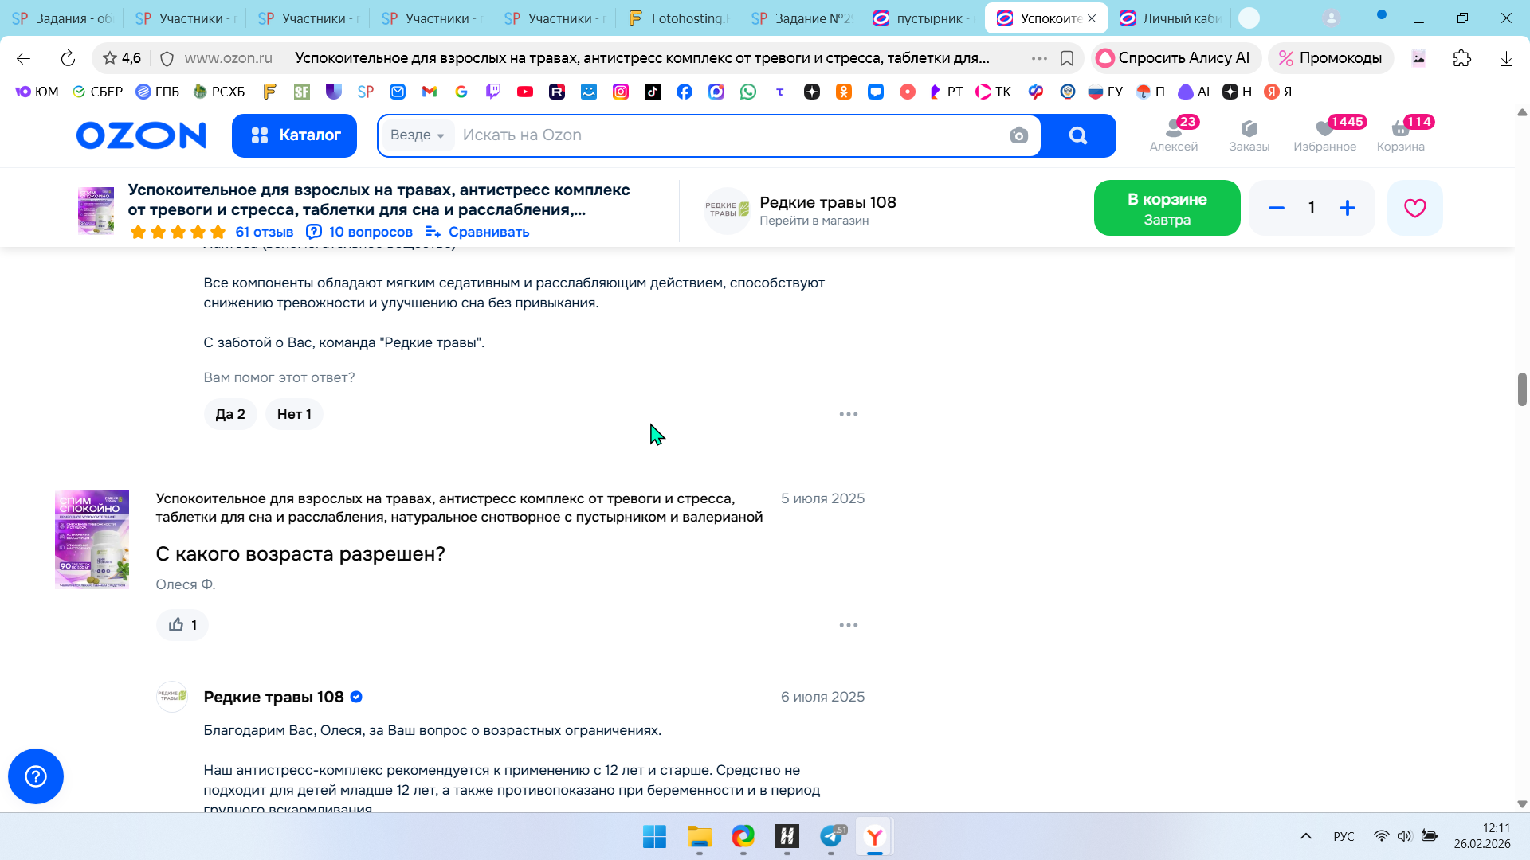Open the Корзина cart icon
This screenshot has width=1530, height=860.
(x=1400, y=135)
